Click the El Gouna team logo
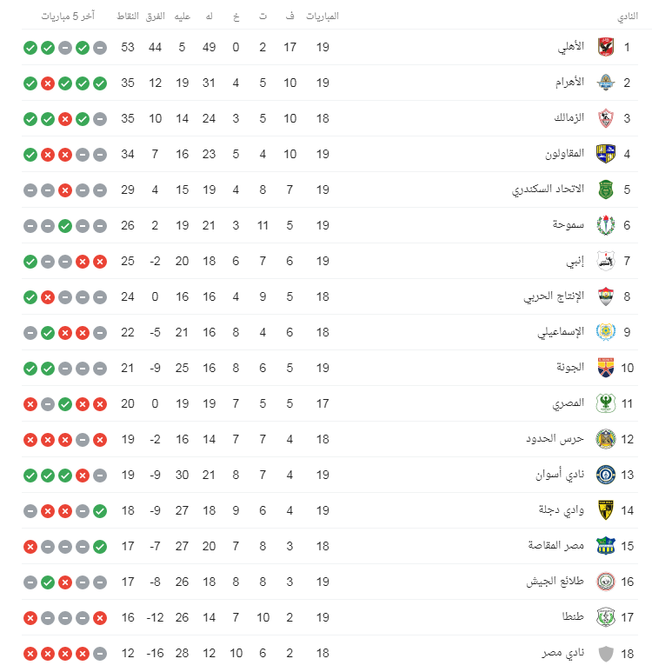Image resolution: width=652 pixels, height=672 pixels. pos(606,368)
